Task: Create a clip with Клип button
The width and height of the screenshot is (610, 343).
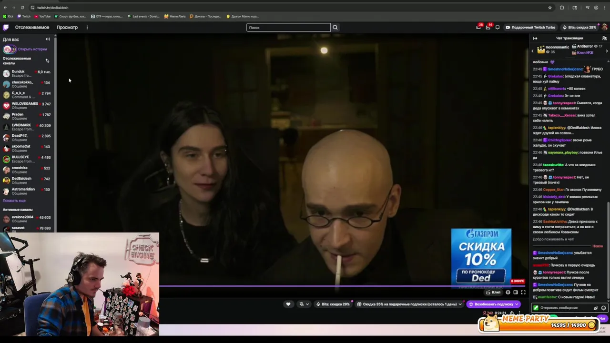Action: (x=493, y=292)
